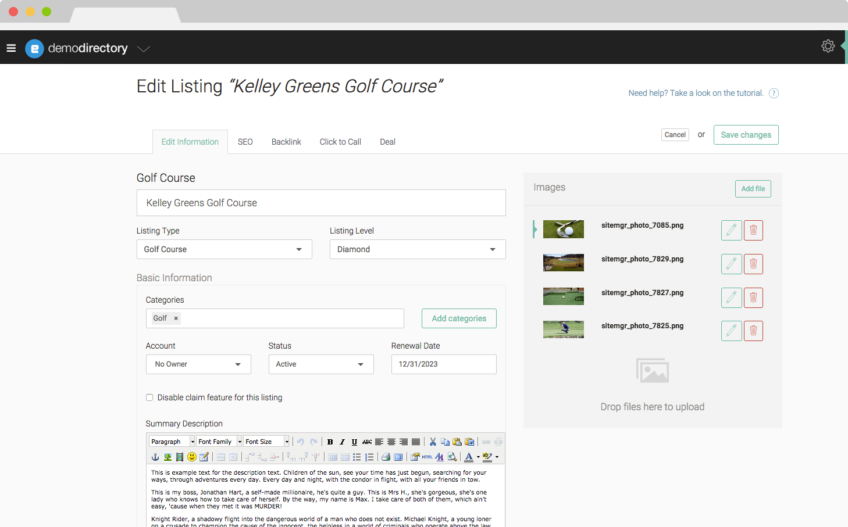The image size is (848, 527).
Task: Expand the Status Active dropdown
Action: [x=321, y=364]
